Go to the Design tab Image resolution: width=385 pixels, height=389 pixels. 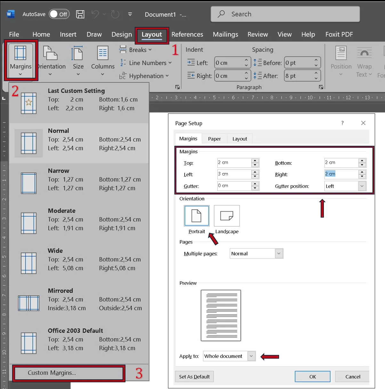122,34
